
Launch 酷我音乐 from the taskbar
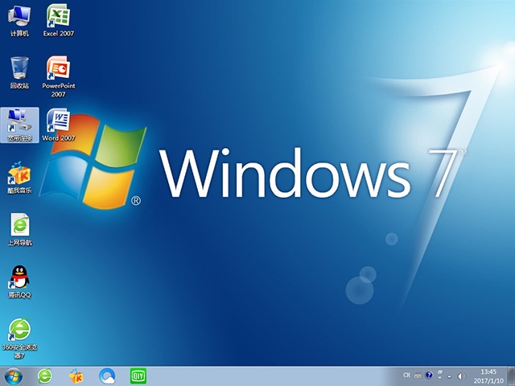[76, 376]
